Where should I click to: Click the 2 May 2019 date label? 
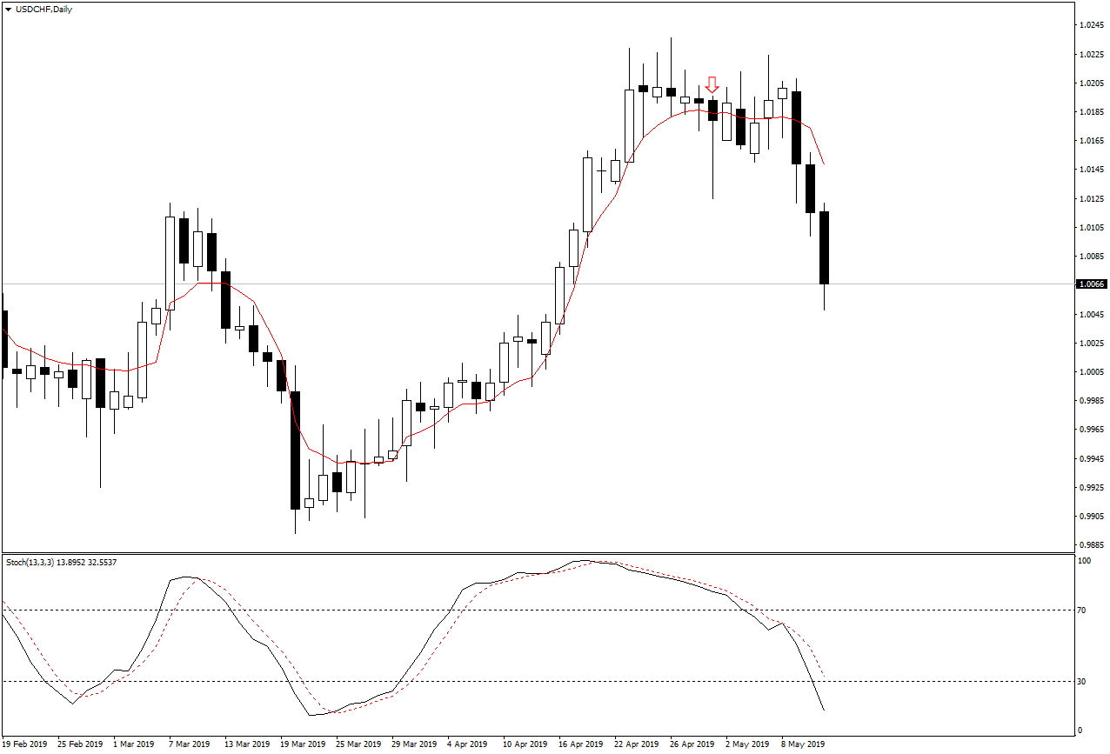[x=747, y=744]
